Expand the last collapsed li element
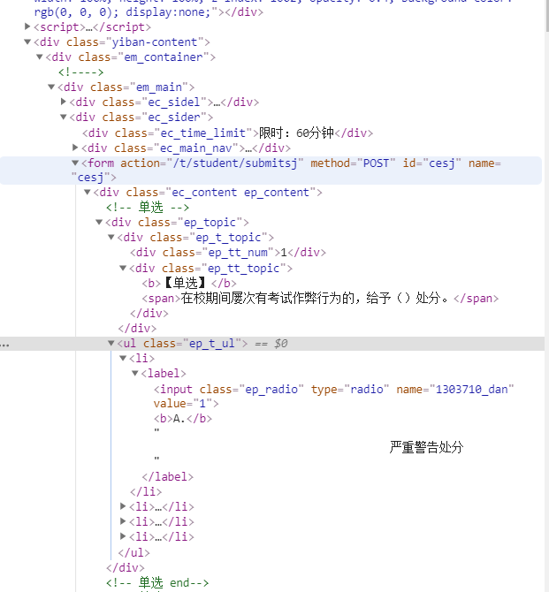Image resolution: width=549 pixels, height=592 pixels. click(x=123, y=536)
